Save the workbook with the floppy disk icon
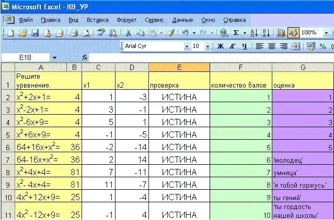334x220 pixels. coord(35,33)
